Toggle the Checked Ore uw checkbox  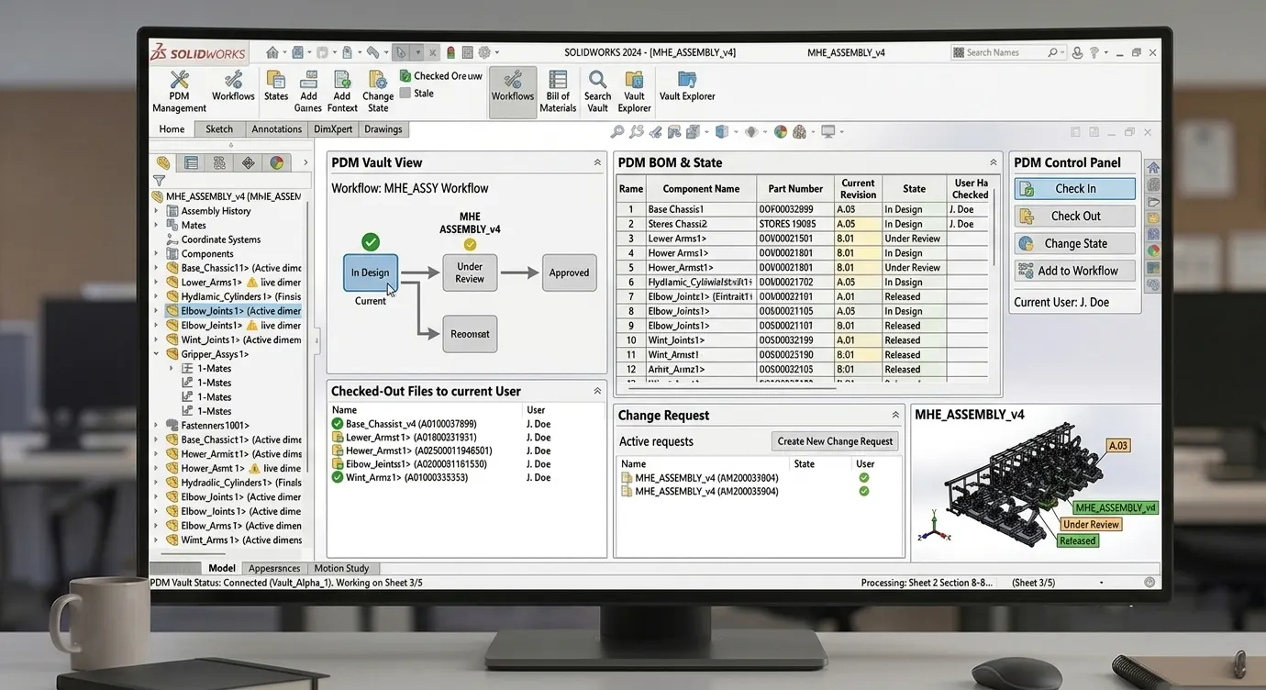click(405, 76)
